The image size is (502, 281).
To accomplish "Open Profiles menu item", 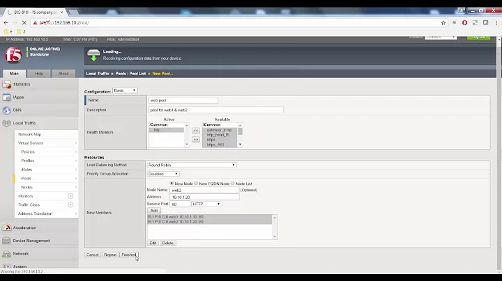I will (27, 161).
